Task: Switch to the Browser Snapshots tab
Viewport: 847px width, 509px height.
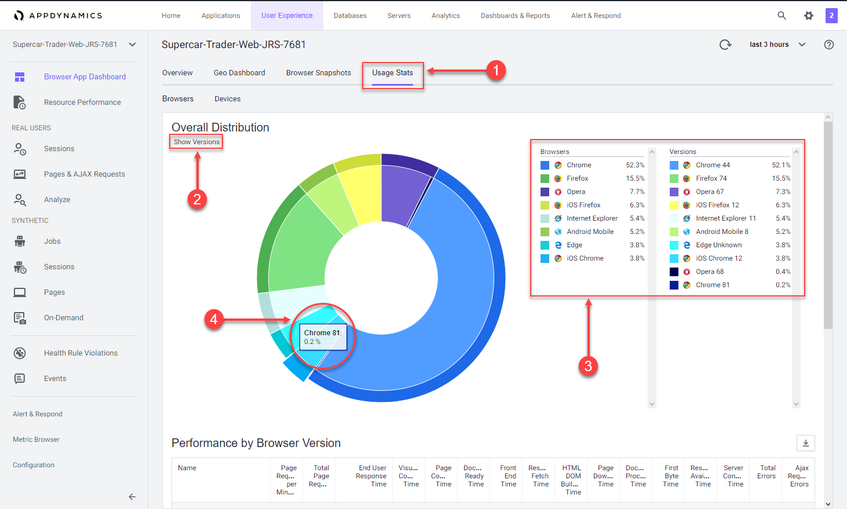Action: tap(319, 73)
